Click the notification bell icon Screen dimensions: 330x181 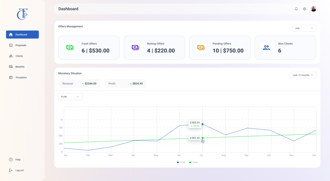click(296, 9)
